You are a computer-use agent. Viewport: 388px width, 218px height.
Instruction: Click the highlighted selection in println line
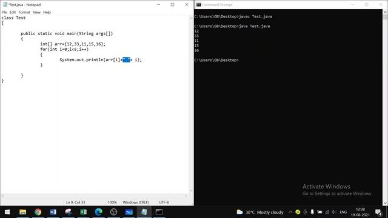pos(126,60)
